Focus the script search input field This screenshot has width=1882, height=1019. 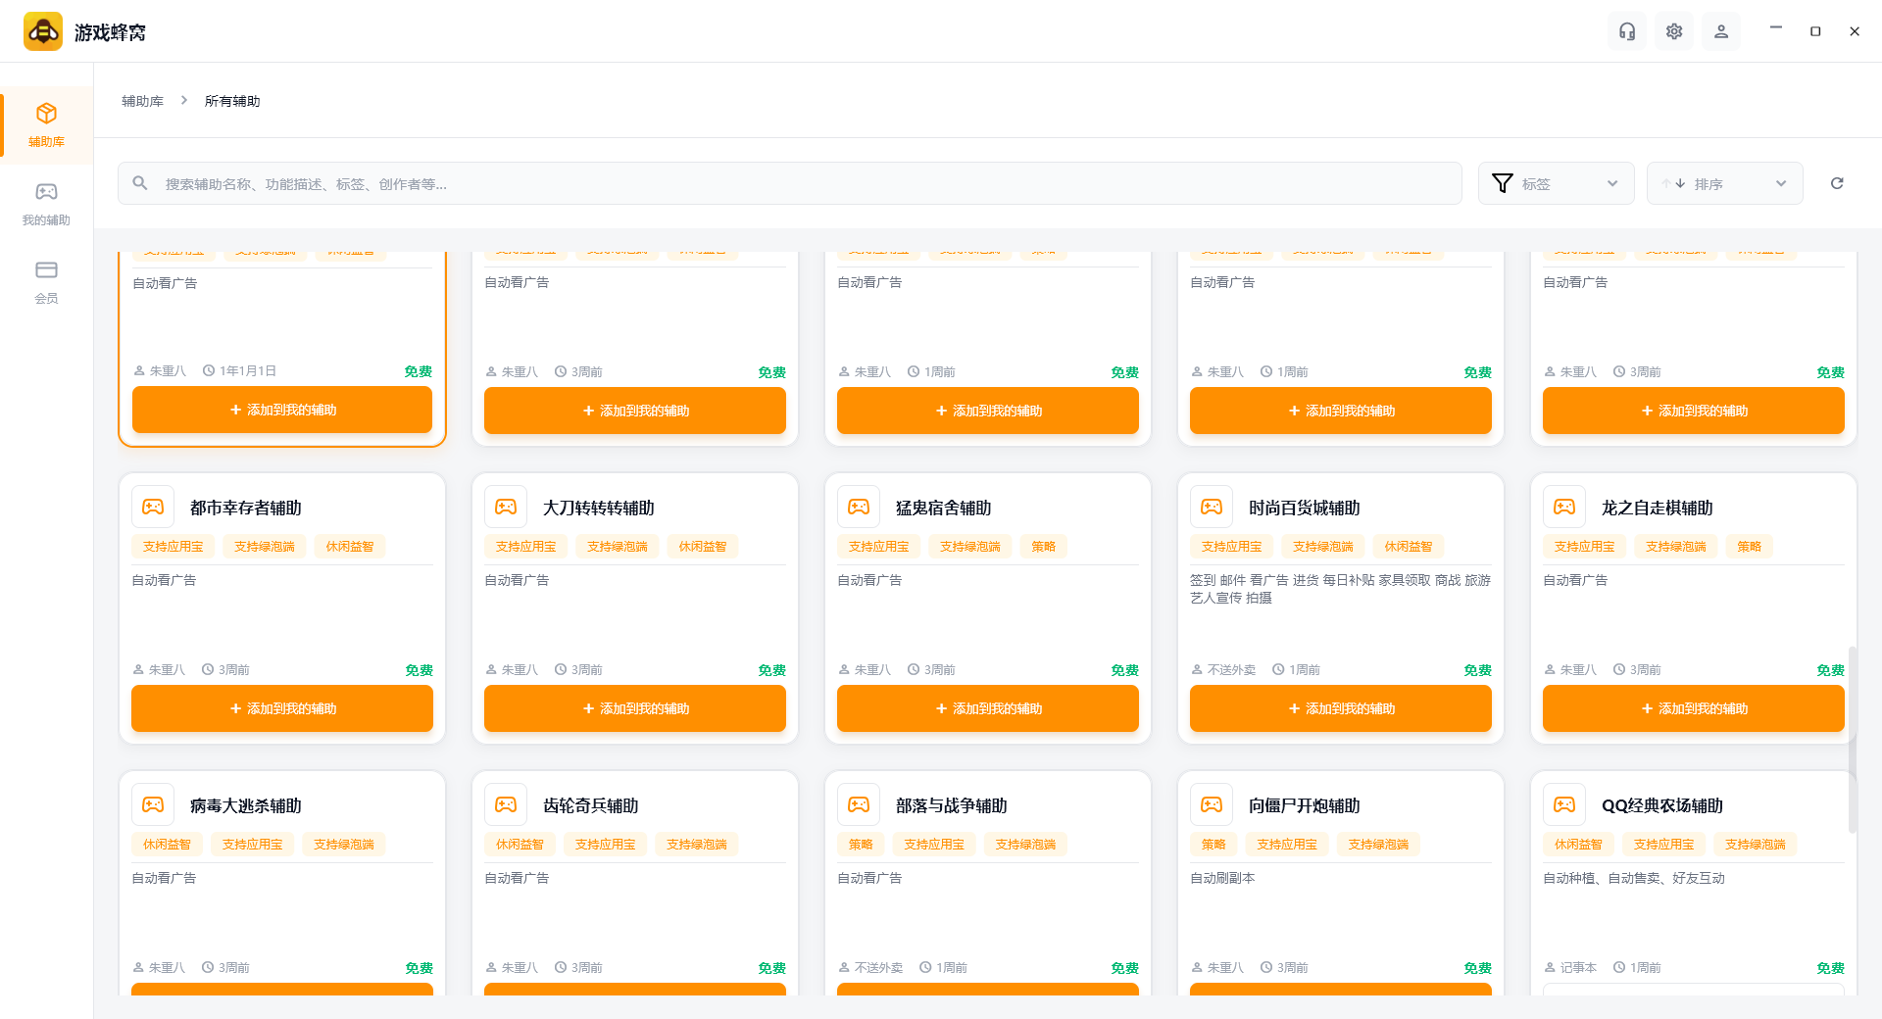790,183
